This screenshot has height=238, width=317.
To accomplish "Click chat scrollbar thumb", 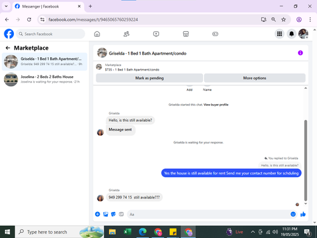I will point(306,161).
